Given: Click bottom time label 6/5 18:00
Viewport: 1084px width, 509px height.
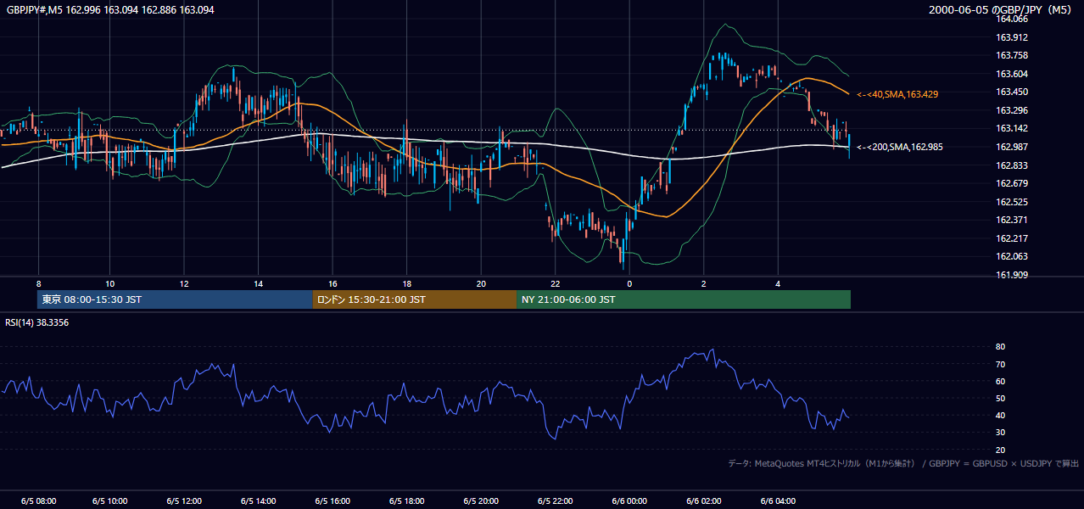Looking at the screenshot, I should [407, 501].
